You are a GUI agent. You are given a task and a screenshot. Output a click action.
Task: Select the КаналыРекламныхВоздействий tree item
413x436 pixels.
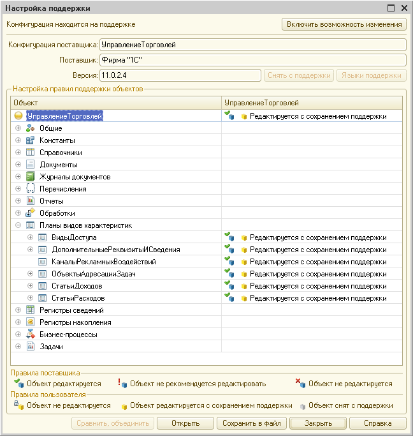click(x=104, y=262)
